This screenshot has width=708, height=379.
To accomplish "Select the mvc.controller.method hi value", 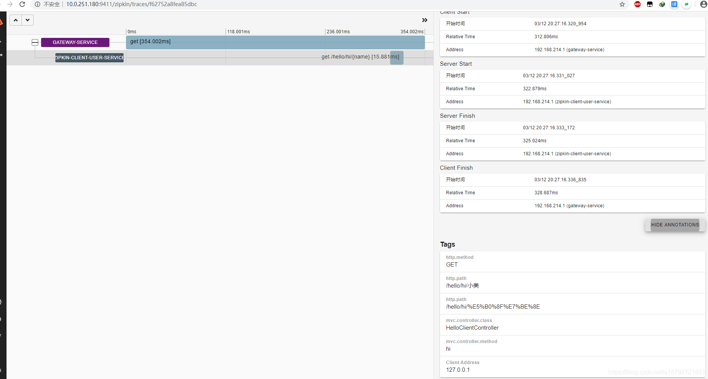I will pyautogui.click(x=448, y=349).
